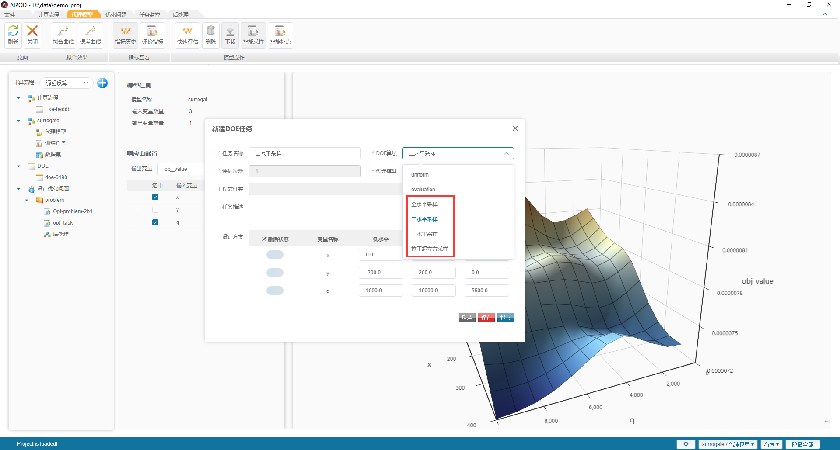Click the 智能补点 smart infill icon
The image size is (840, 450).
[280, 35]
